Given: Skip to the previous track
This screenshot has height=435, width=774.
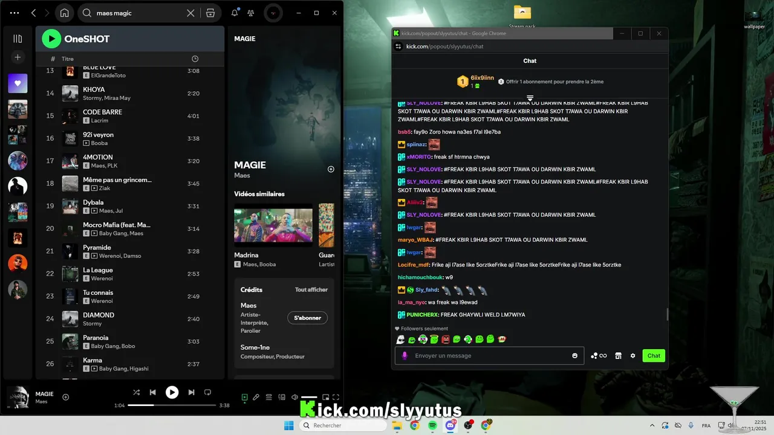Looking at the screenshot, I should point(153,392).
